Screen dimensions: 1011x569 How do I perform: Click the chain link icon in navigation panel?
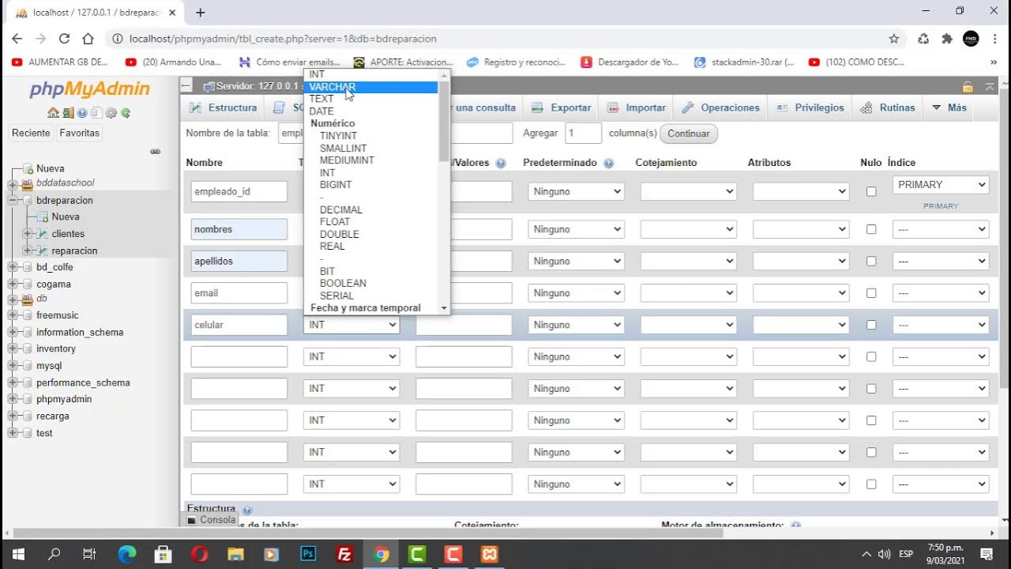click(156, 151)
